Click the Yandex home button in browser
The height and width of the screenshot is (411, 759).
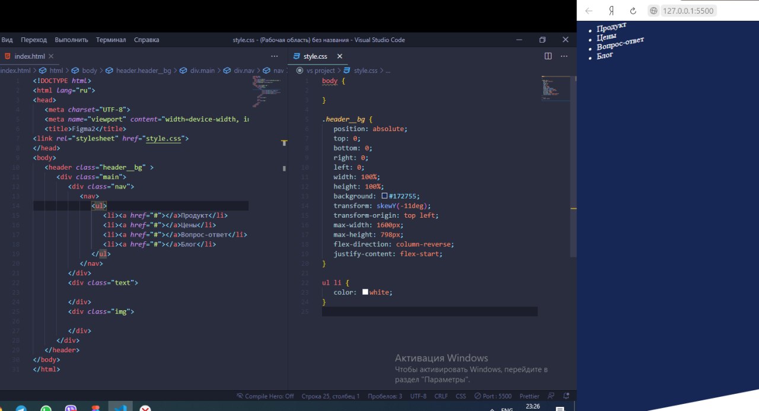tap(611, 11)
